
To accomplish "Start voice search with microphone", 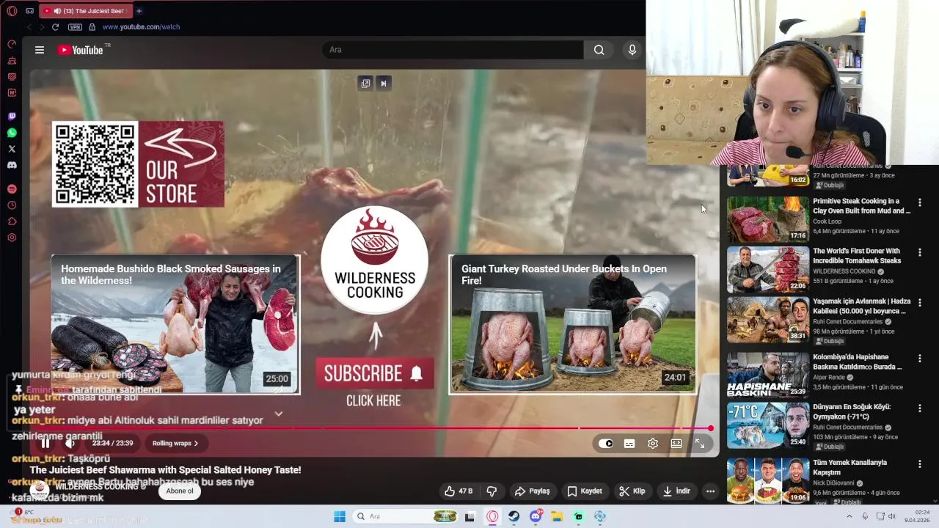I will [x=632, y=50].
